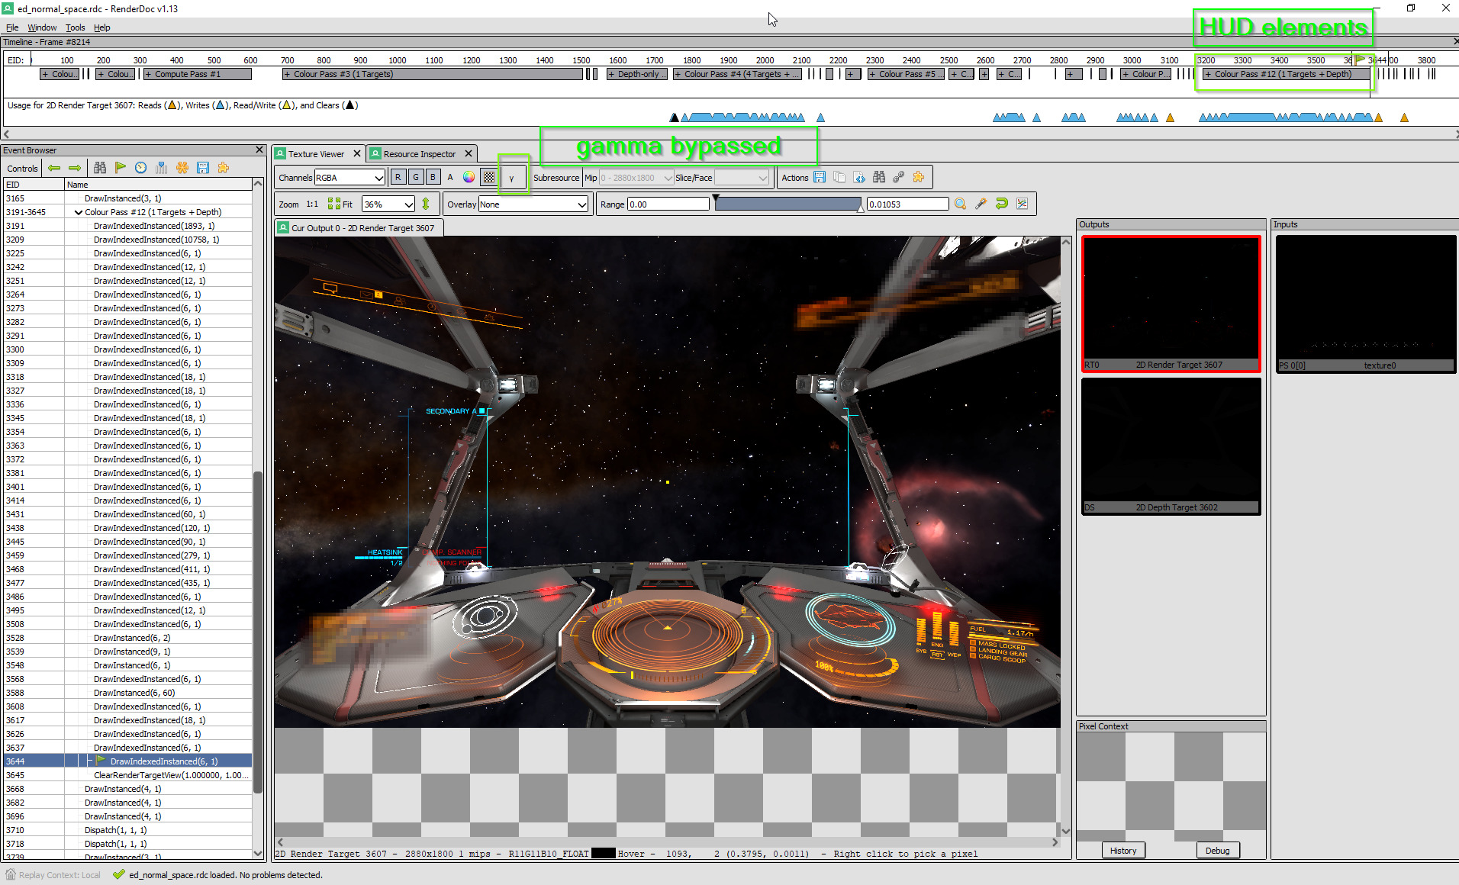1459x885 pixels.
Task: Toggle the red R channel button
Action: click(398, 177)
